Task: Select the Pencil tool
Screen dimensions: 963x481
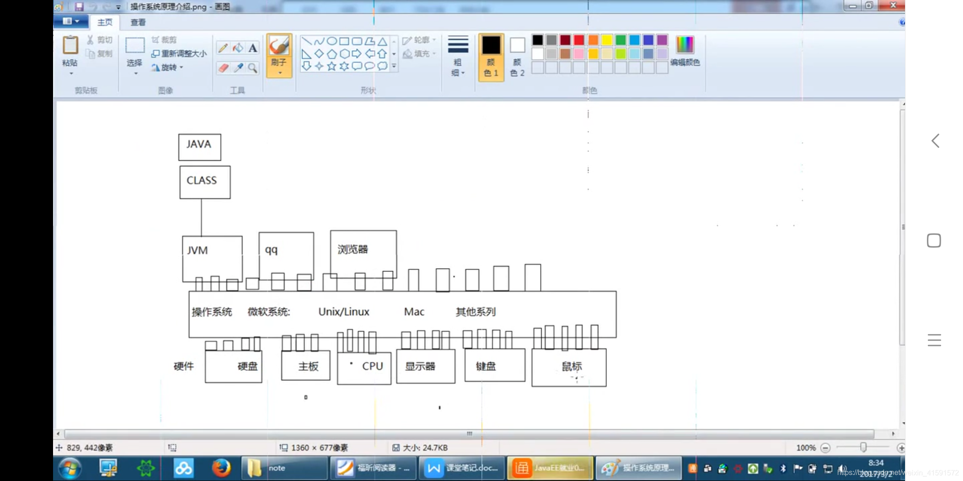Action: [x=223, y=48]
